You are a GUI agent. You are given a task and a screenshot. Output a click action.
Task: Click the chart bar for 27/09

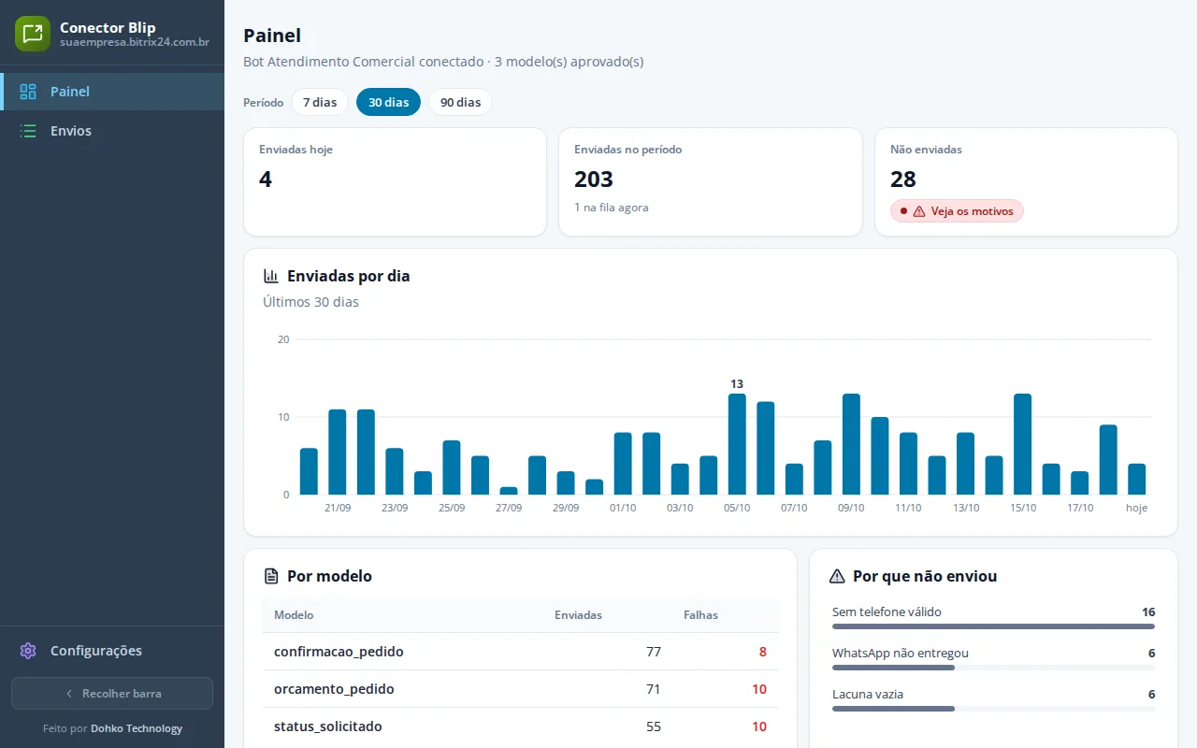coord(509,491)
